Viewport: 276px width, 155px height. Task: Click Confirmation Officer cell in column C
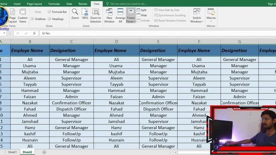coord(72,103)
